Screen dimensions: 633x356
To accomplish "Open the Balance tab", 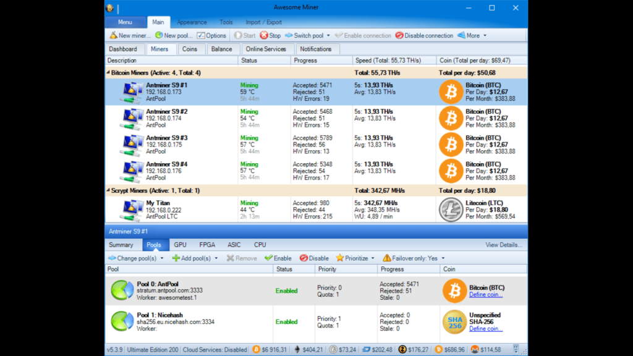I will 222,49.
